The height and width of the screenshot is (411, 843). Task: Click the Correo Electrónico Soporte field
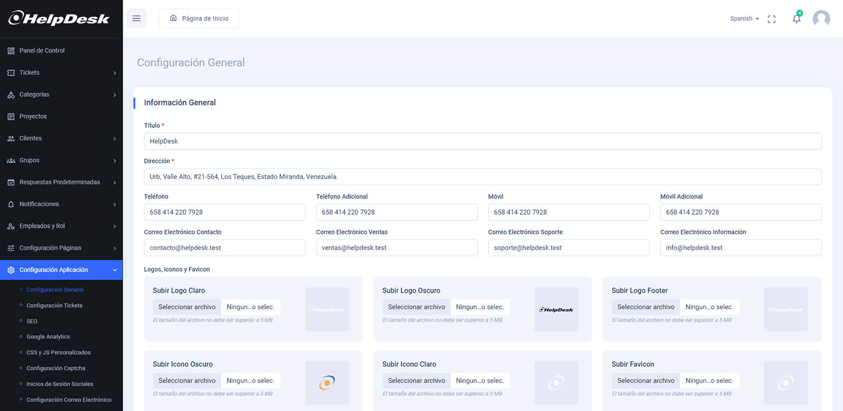pyautogui.click(x=568, y=248)
